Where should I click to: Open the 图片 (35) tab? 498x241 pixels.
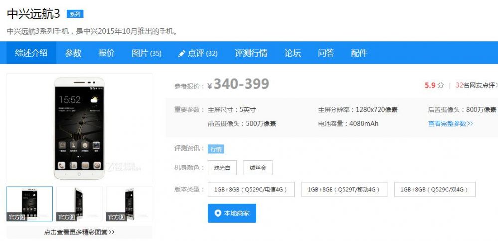click(x=147, y=53)
